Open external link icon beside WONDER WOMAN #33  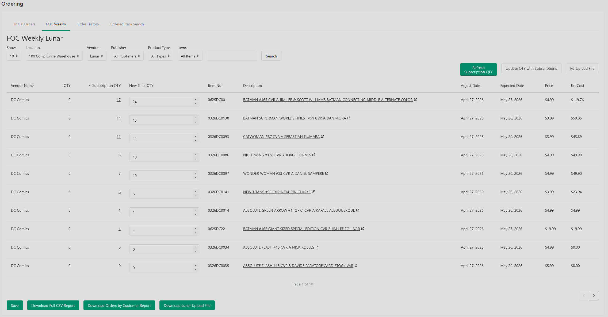coord(327,173)
